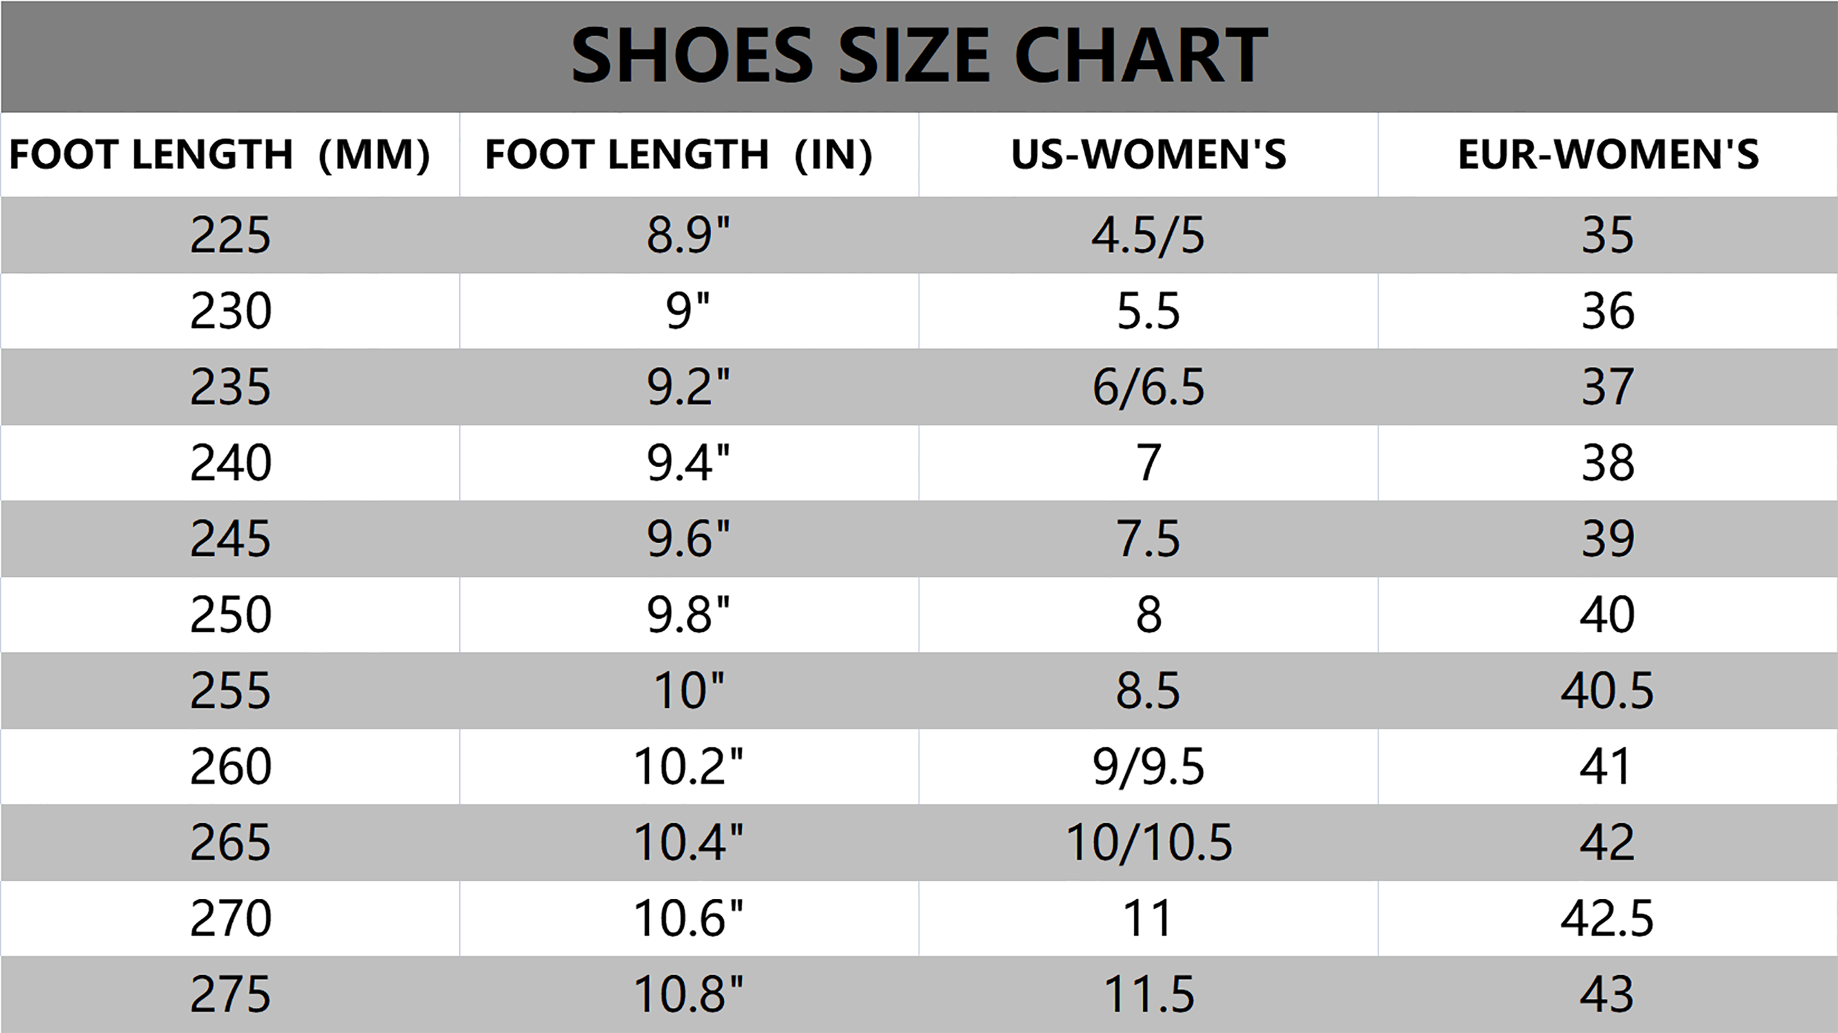Screen dimensions: 1838x1033
Task: Select the 6/6.5 US size cell
Action: tap(1148, 387)
